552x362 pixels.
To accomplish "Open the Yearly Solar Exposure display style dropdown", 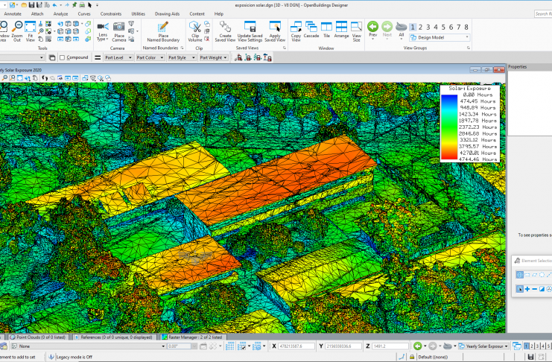I will tap(489, 346).
